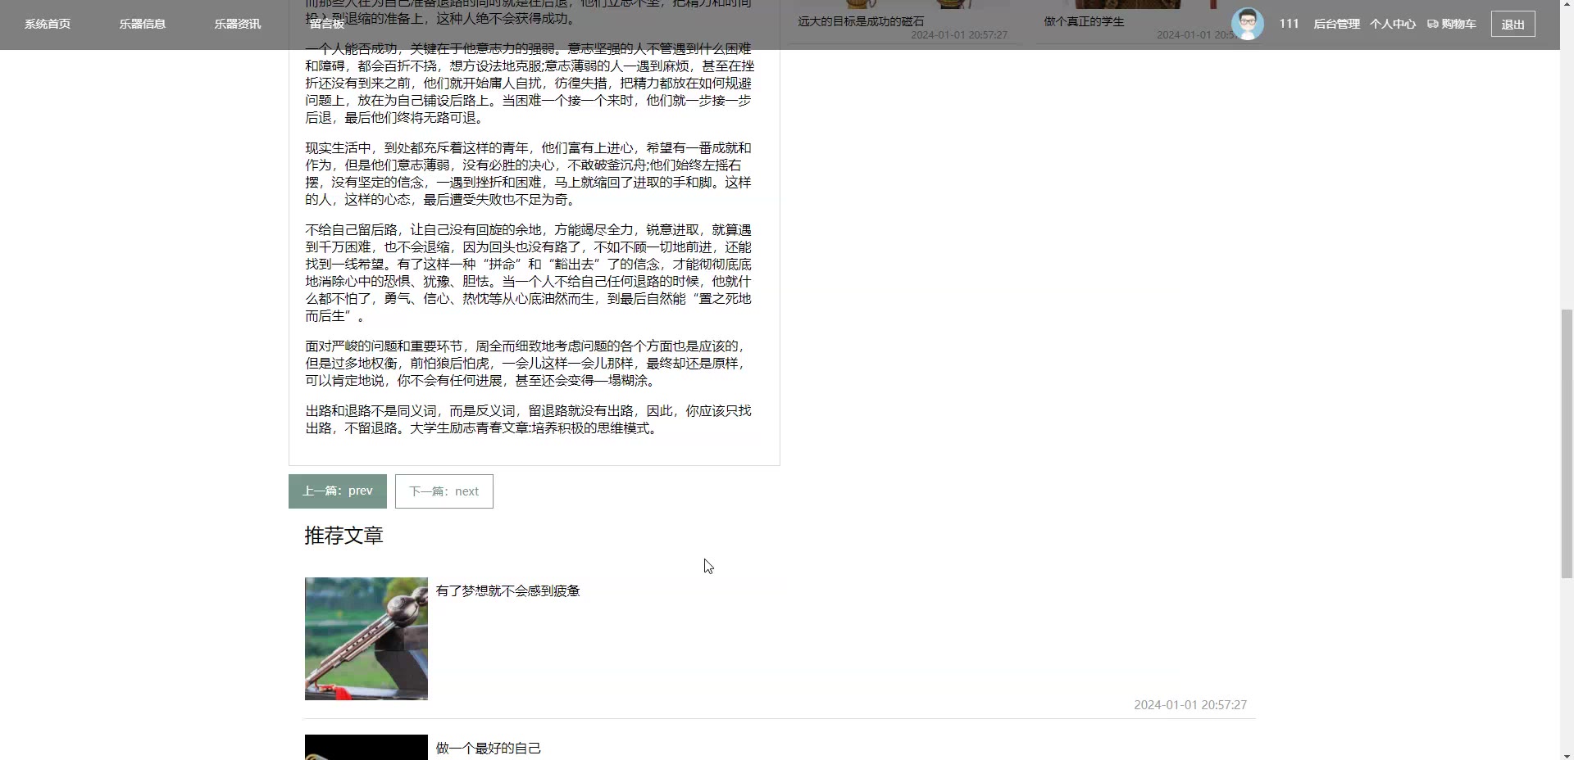1574x760 pixels.
Task: Open article 做一个最好的自己
Action: 489,748
